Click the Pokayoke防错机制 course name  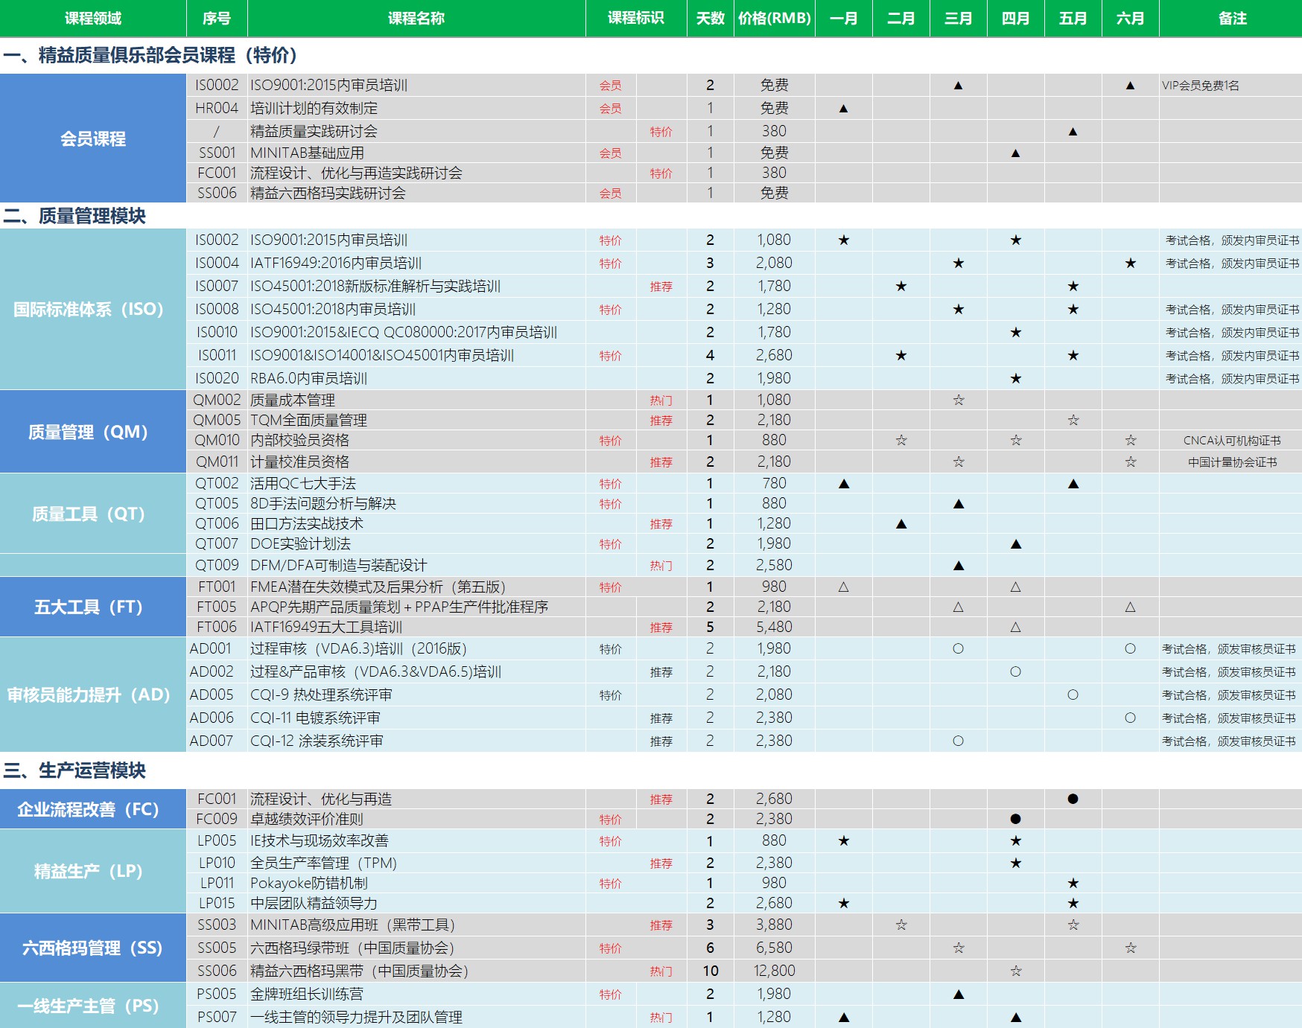tap(309, 883)
